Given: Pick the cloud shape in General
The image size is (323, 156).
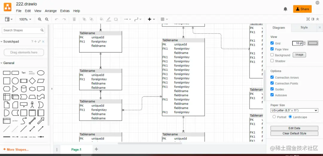Looking at the screenshot, I should [x=32, y=89].
